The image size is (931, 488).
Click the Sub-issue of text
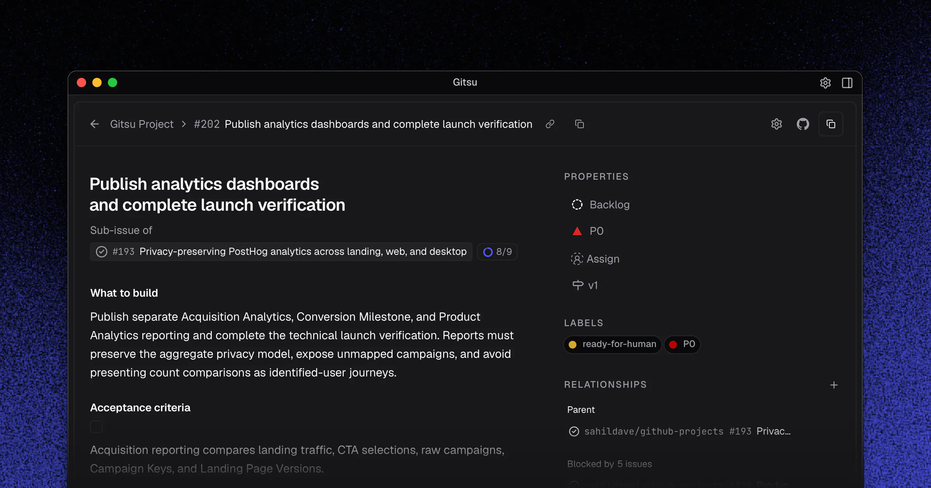(x=121, y=230)
